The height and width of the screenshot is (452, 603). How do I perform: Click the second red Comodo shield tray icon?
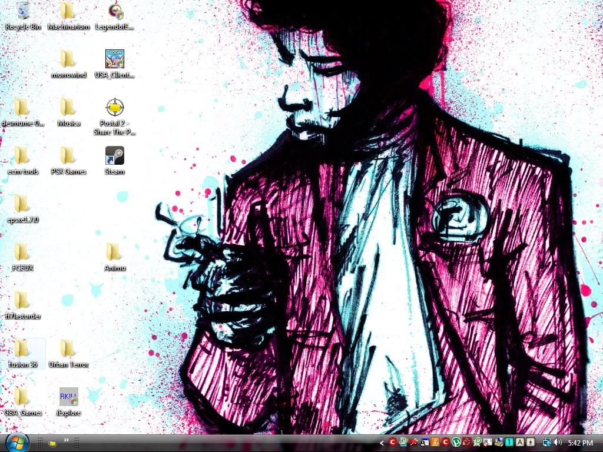point(446,443)
